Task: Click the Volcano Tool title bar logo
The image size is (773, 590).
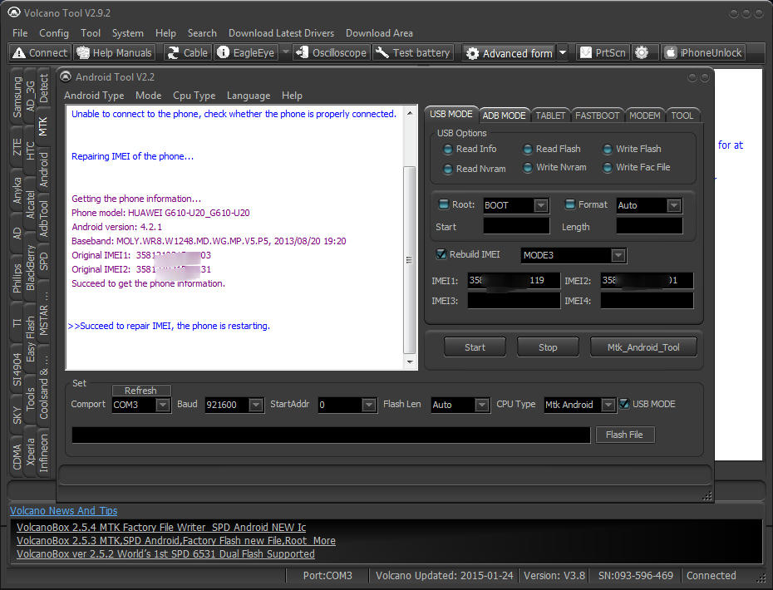Action: 14,12
